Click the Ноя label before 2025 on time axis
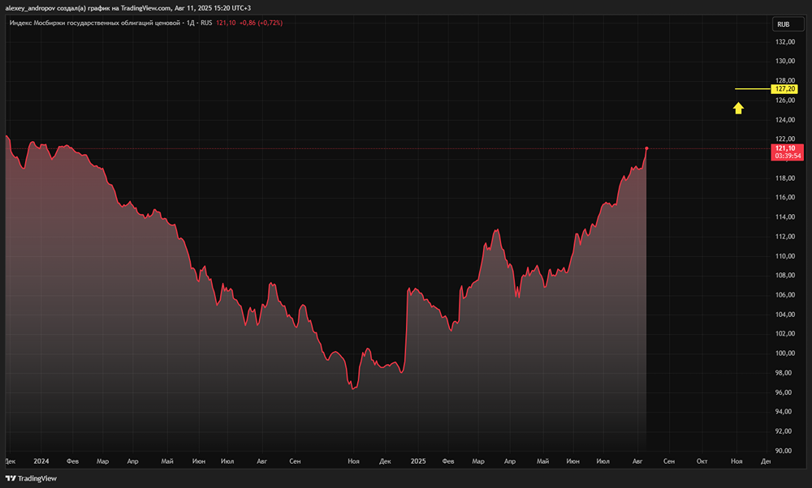 coord(353,460)
